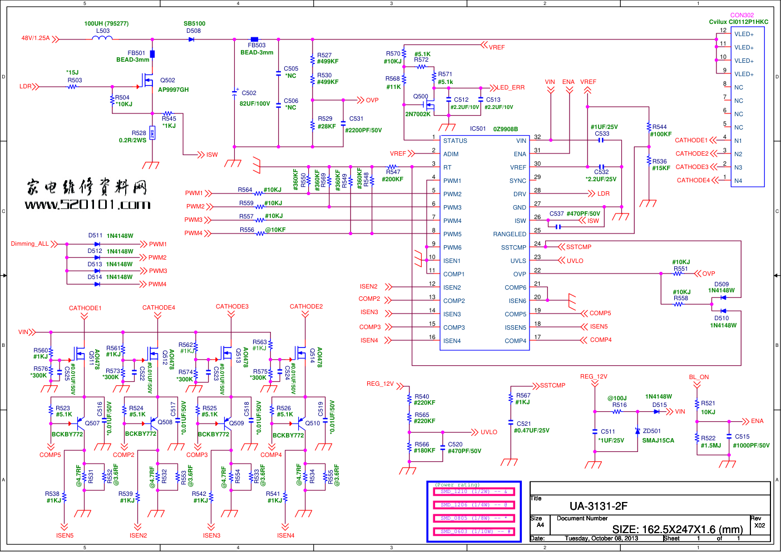Click the FB501 ferrite bead symbol

tap(152, 54)
